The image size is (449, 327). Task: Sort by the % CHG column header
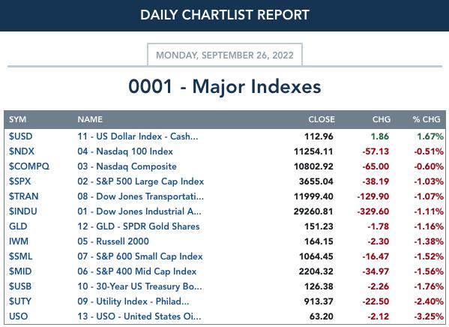click(427, 119)
